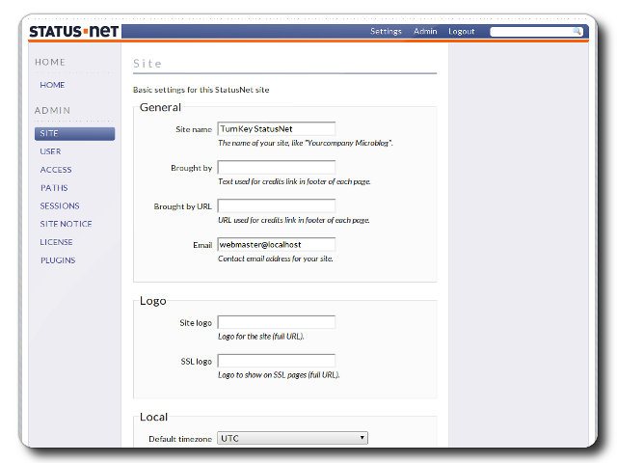Image resolution: width=617 pixels, height=463 pixels.
Task: Click the Logout link
Action: [x=462, y=32]
